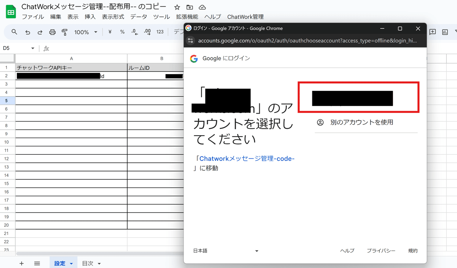Select the Search toolbar icon
The image size is (457, 268).
tap(14, 32)
